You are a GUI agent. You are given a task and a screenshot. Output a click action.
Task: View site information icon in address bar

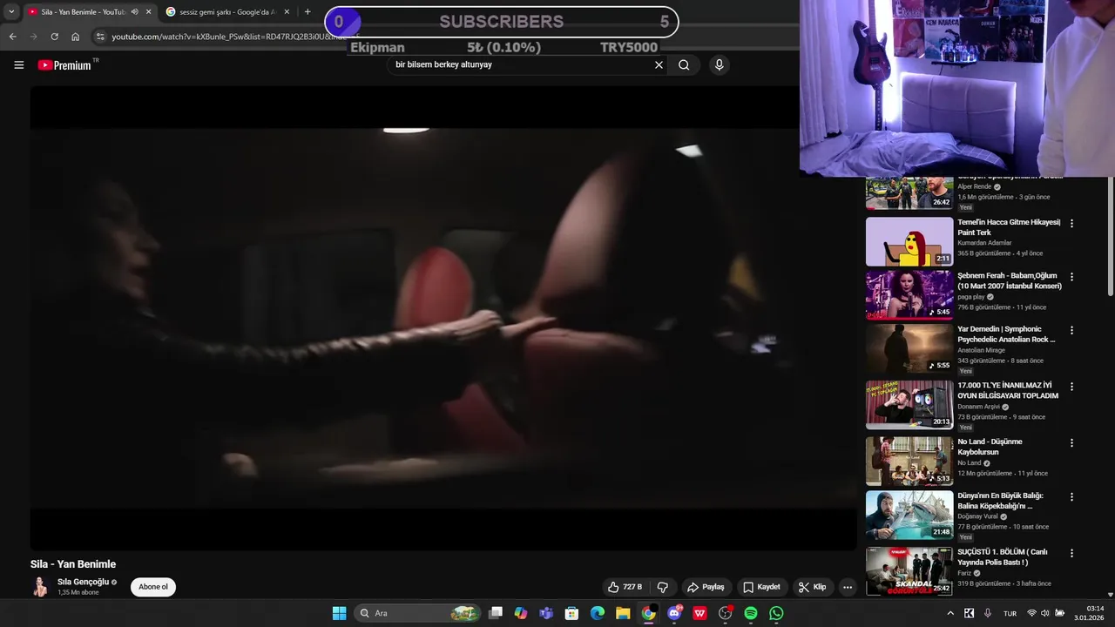pos(100,37)
